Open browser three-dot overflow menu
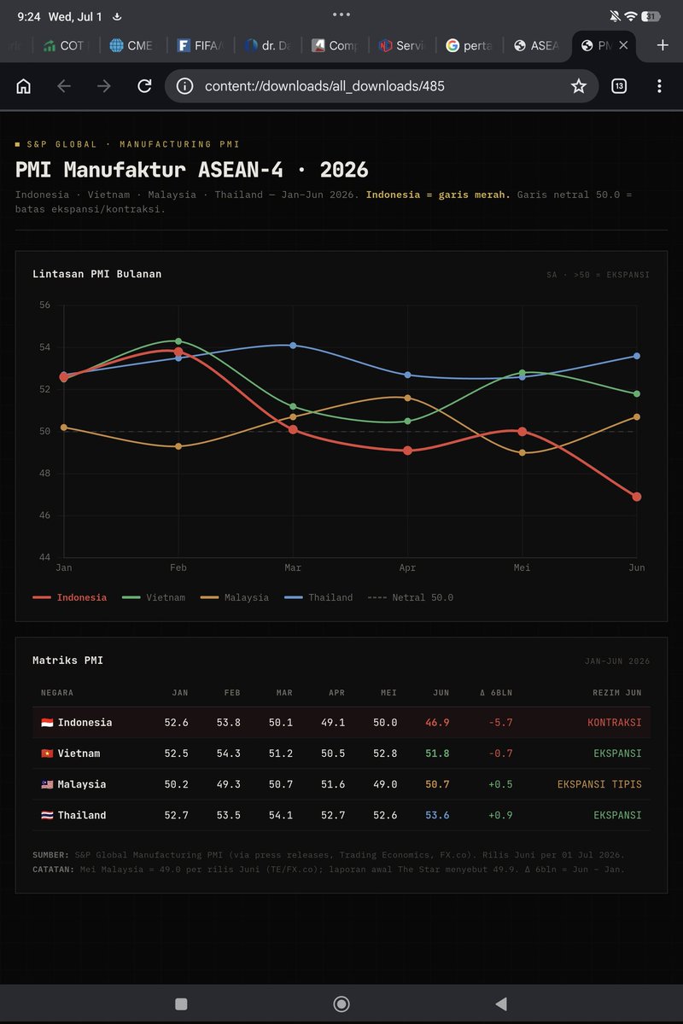Screen dimensions: 683x1024 [659, 86]
